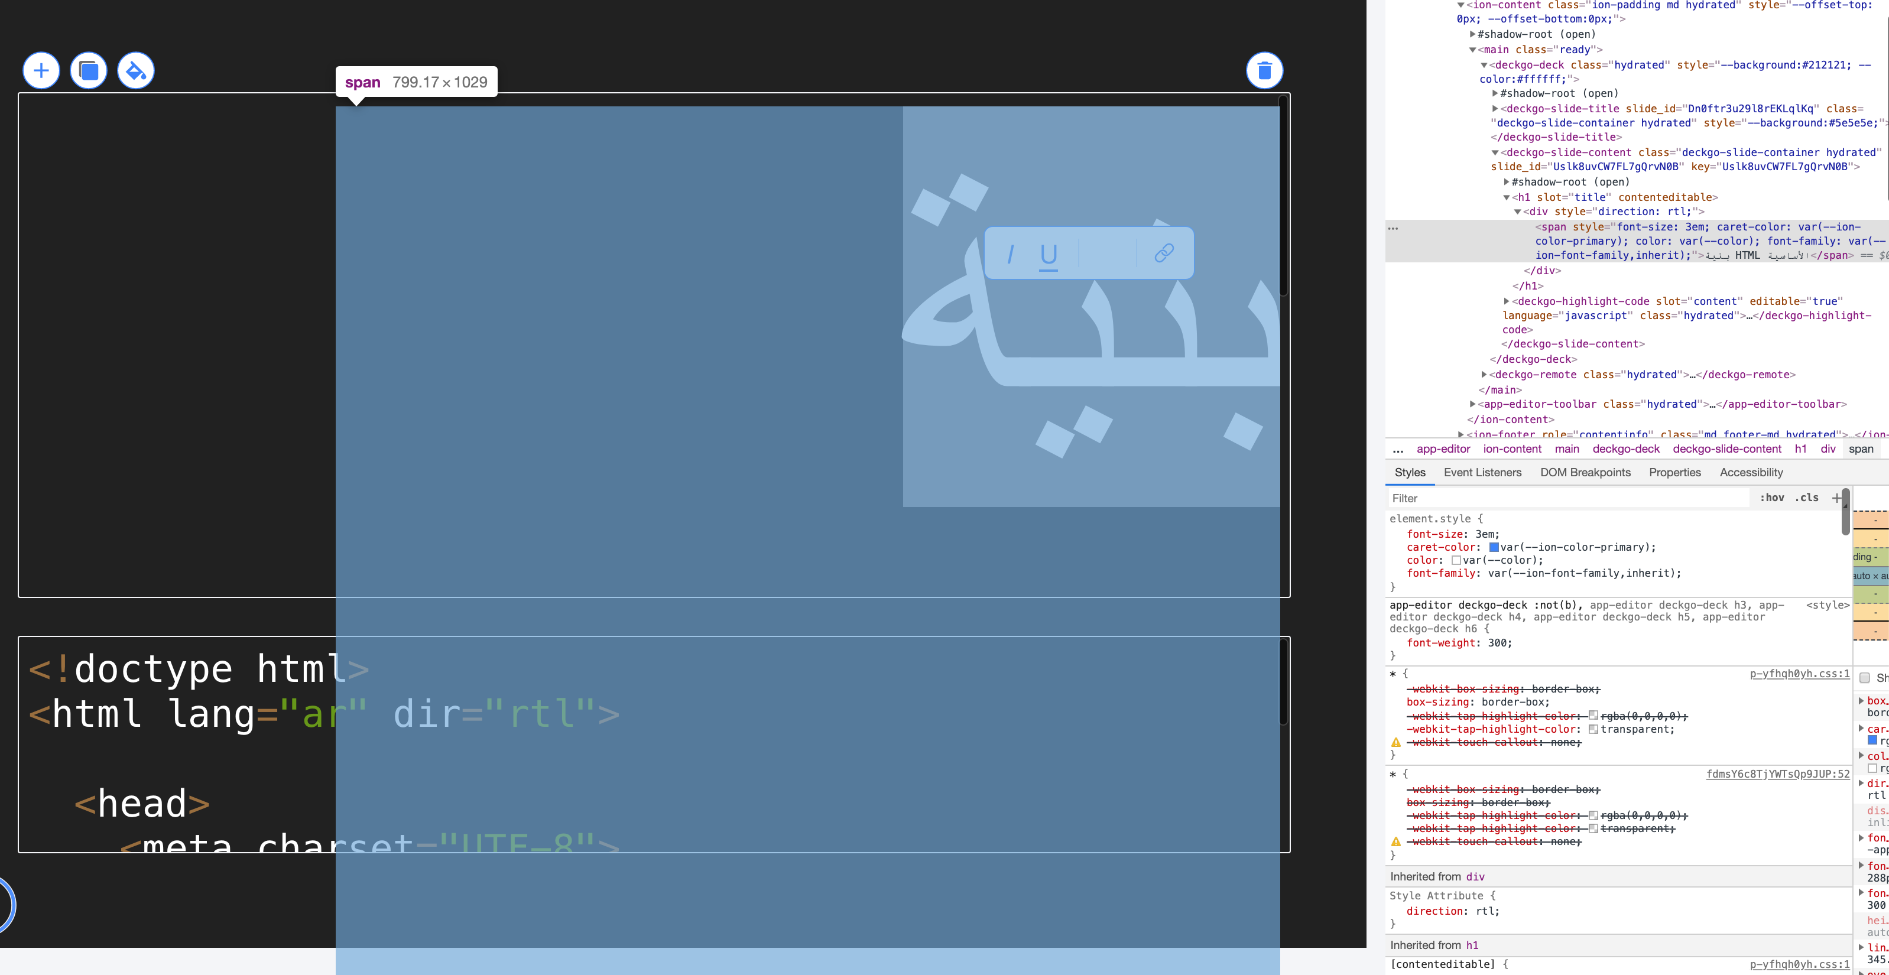The height and width of the screenshot is (975, 1889).
Task: Open the Accessibility tab
Action: (1751, 473)
